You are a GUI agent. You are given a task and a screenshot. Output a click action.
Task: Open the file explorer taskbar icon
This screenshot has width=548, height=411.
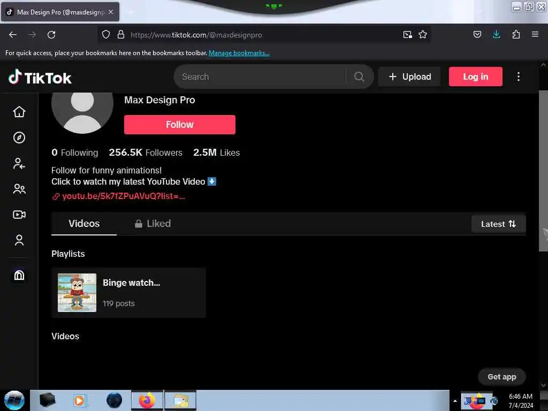(180, 400)
